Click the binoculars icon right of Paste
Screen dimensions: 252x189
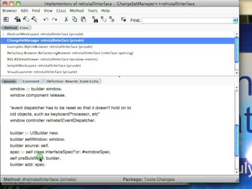[95, 19]
